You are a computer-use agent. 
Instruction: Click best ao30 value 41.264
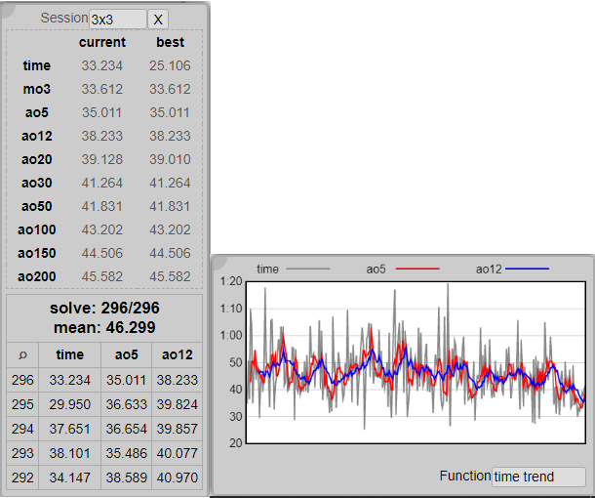(x=170, y=184)
